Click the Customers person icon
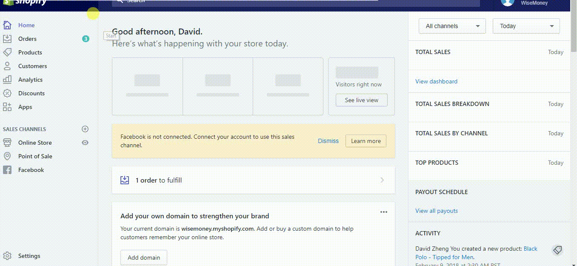The width and height of the screenshot is (577, 266). [7, 66]
